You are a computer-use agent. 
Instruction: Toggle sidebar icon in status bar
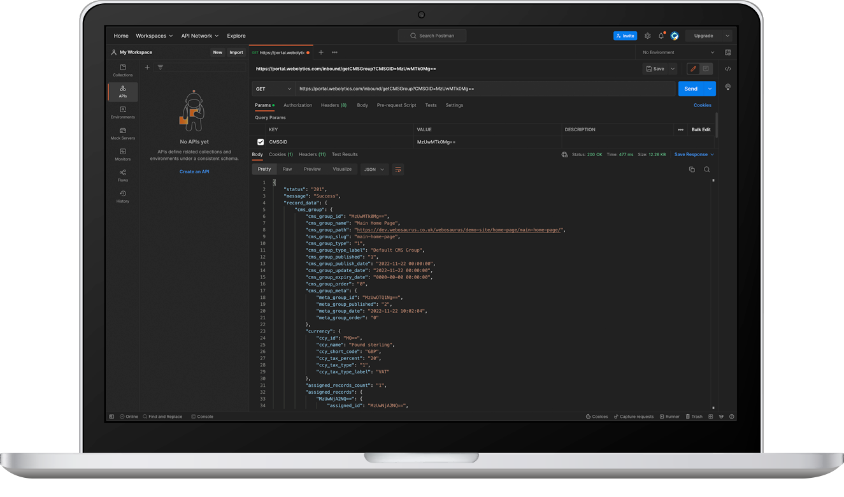click(111, 417)
